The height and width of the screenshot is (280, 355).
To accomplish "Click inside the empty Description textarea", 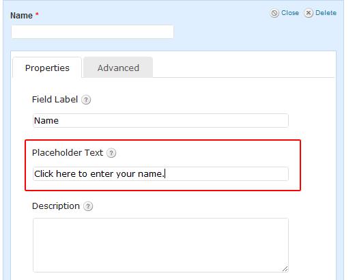I will pos(160,245).
